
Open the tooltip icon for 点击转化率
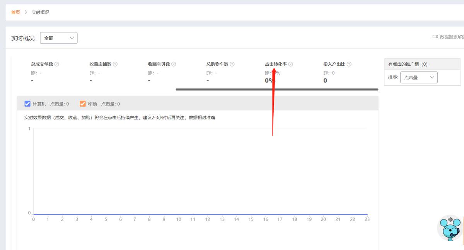tap(290, 64)
